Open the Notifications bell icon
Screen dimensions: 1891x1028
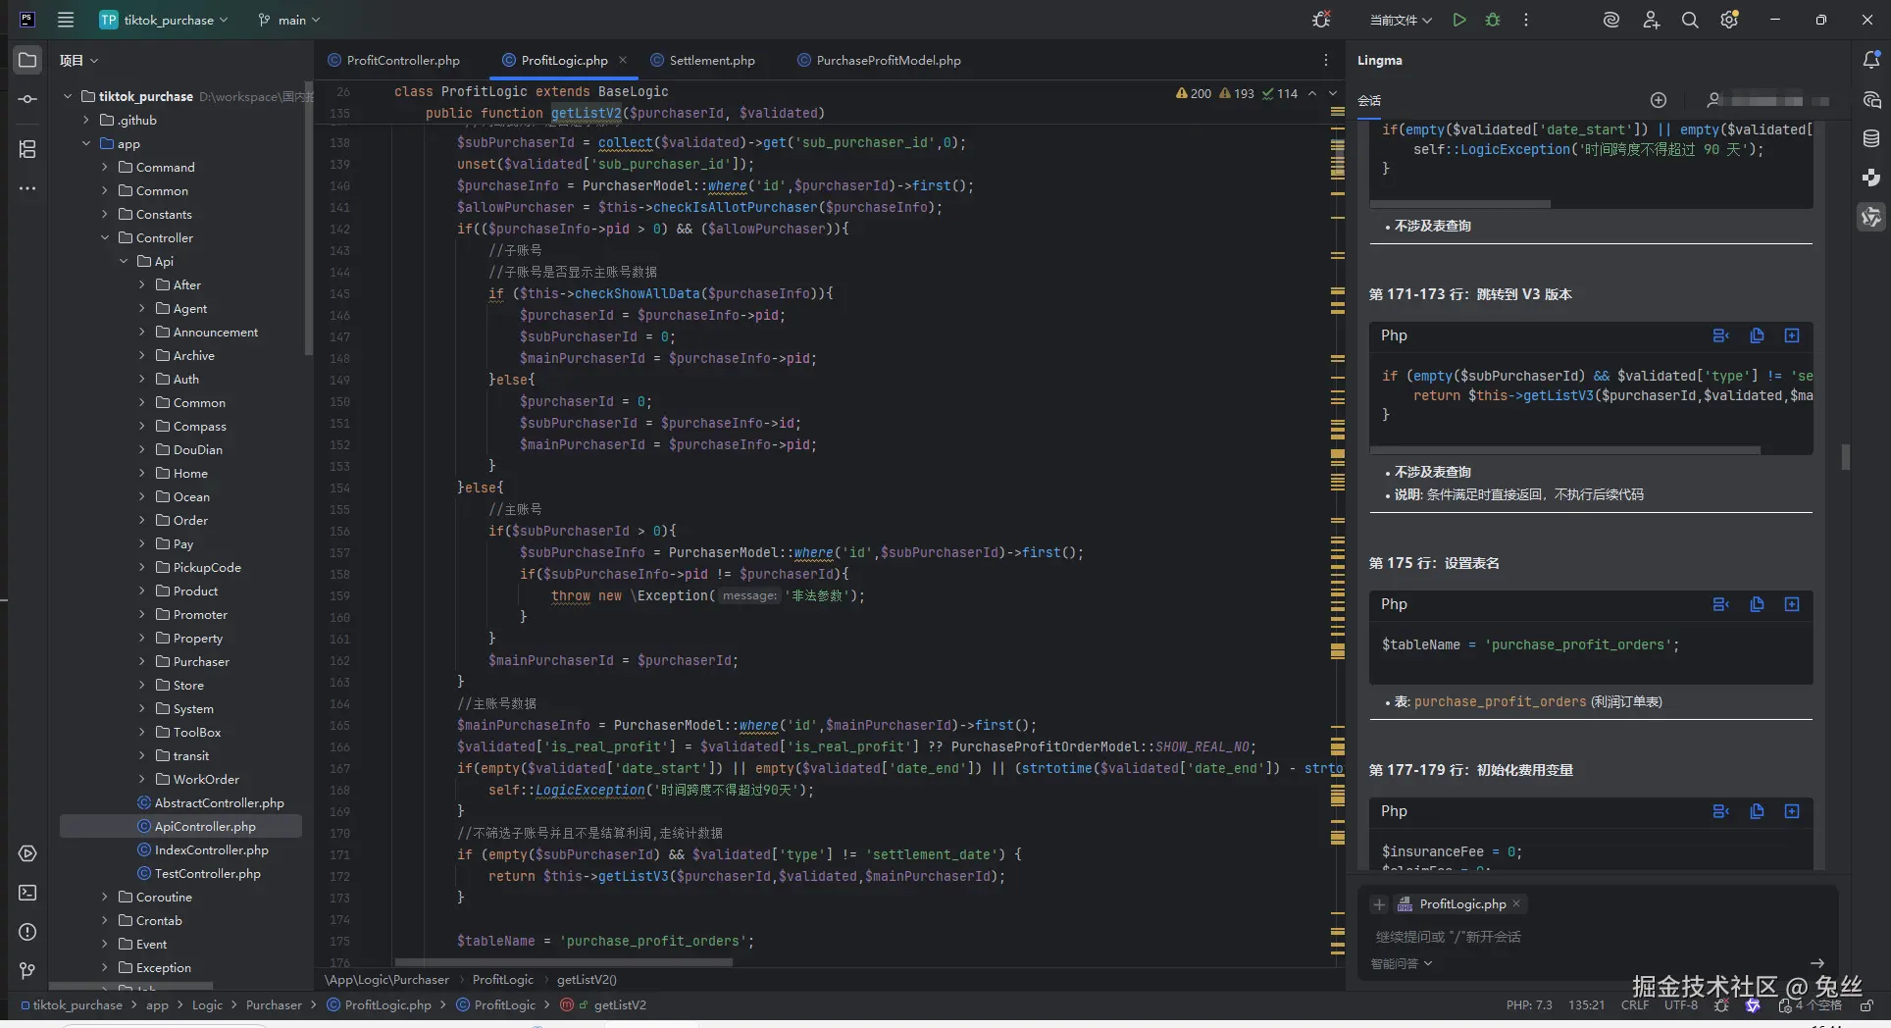(1871, 60)
